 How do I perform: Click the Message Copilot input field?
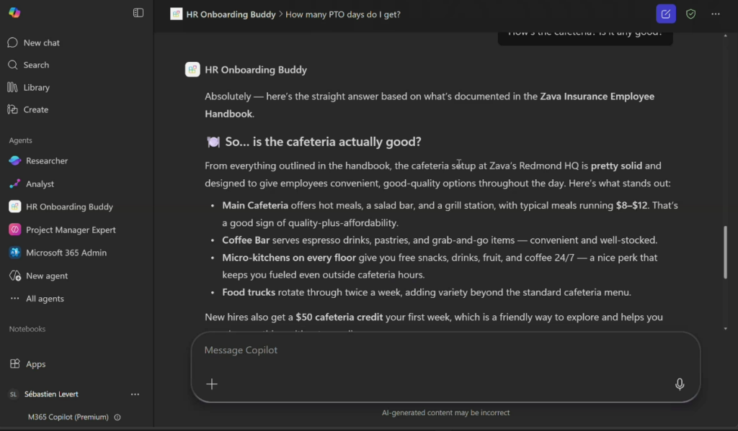(x=432, y=350)
